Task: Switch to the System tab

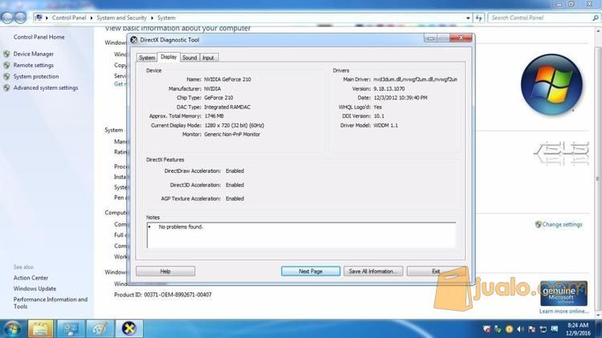Action: point(147,58)
